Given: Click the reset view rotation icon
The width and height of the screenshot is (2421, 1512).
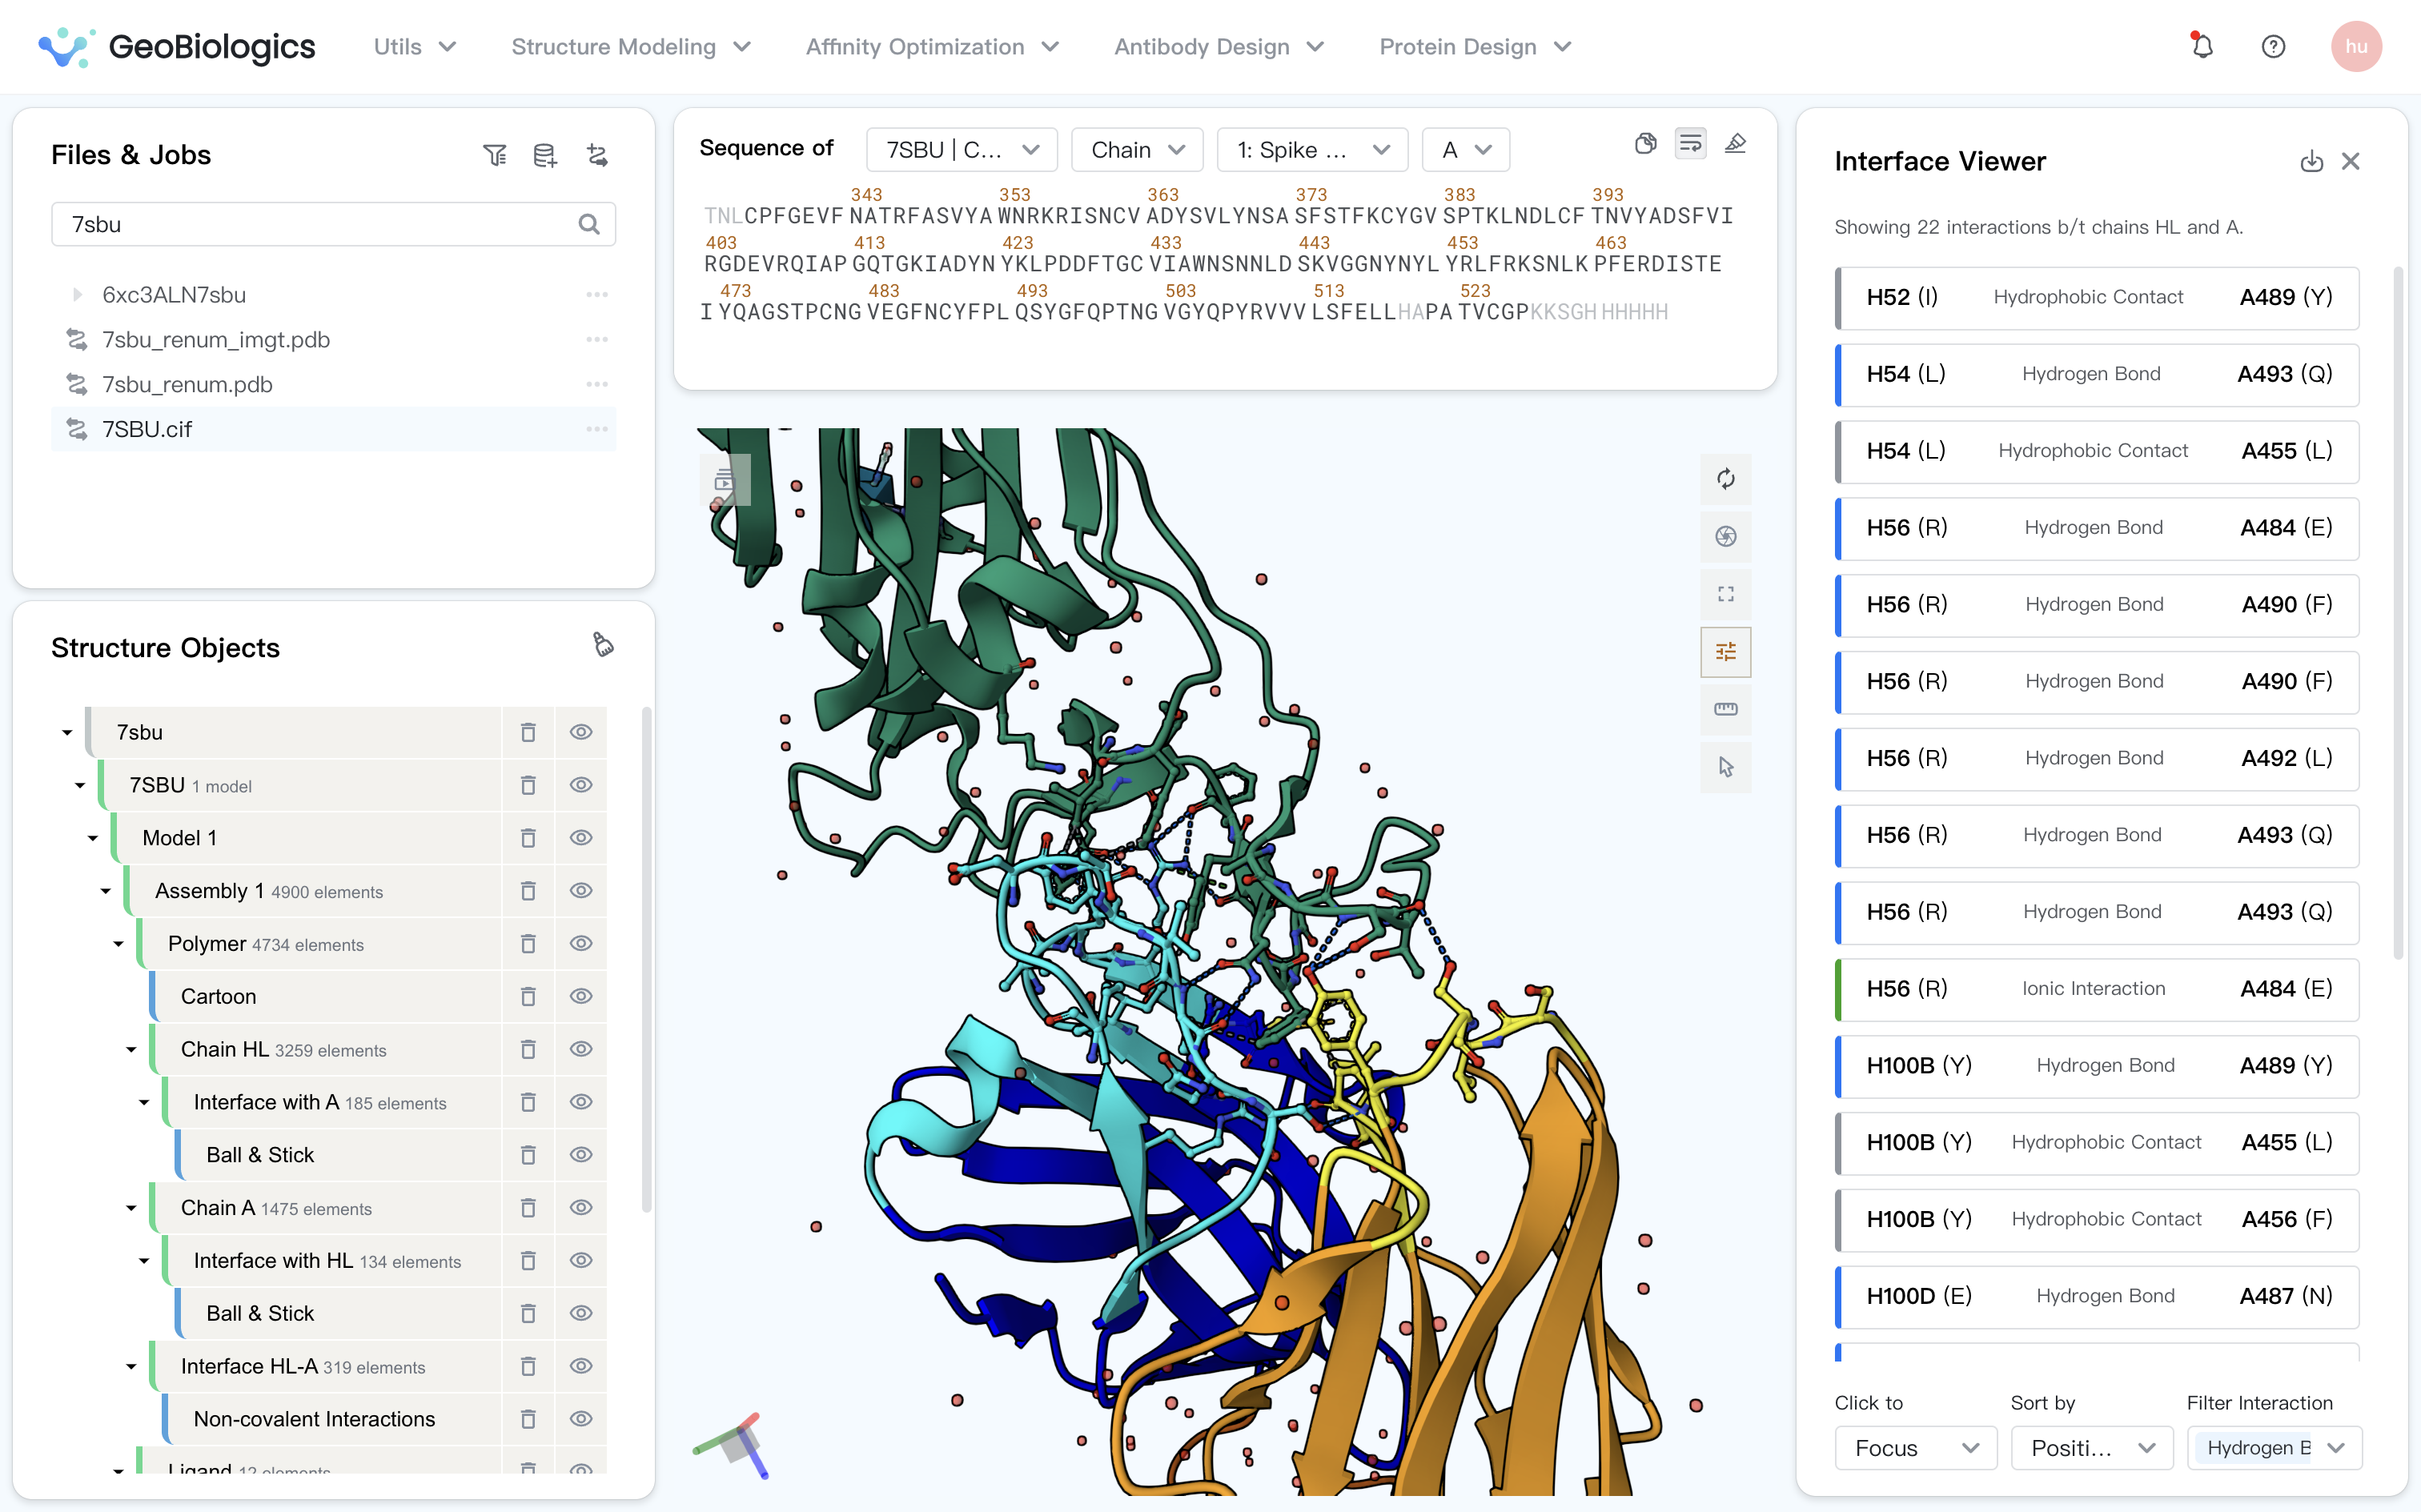Looking at the screenshot, I should [x=1726, y=479].
